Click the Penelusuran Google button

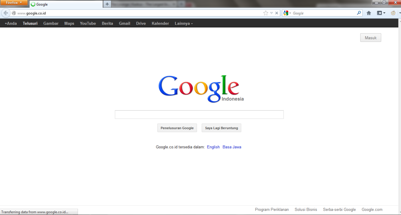click(x=177, y=128)
